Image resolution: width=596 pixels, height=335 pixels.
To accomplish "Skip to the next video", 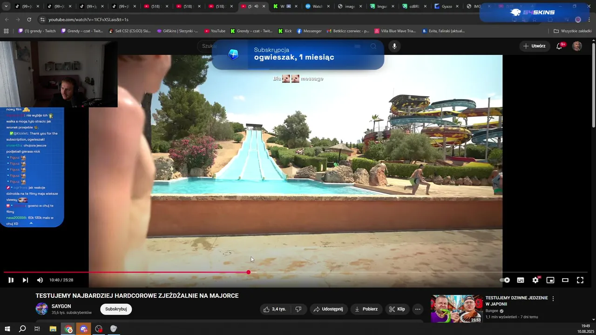I will pos(25,280).
